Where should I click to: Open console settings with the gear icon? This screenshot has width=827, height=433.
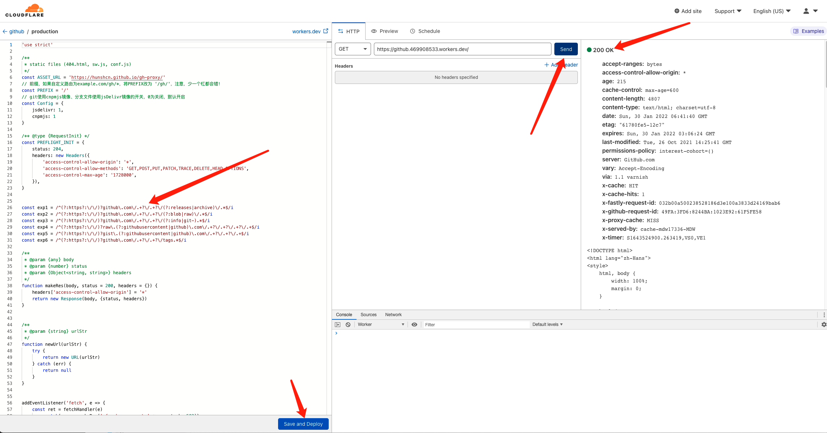pyautogui.click(x=824, y=324)
